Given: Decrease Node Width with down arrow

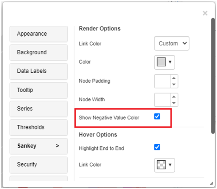Looking at the screenshot, I should pyautogui.click(x=174, y=103).
